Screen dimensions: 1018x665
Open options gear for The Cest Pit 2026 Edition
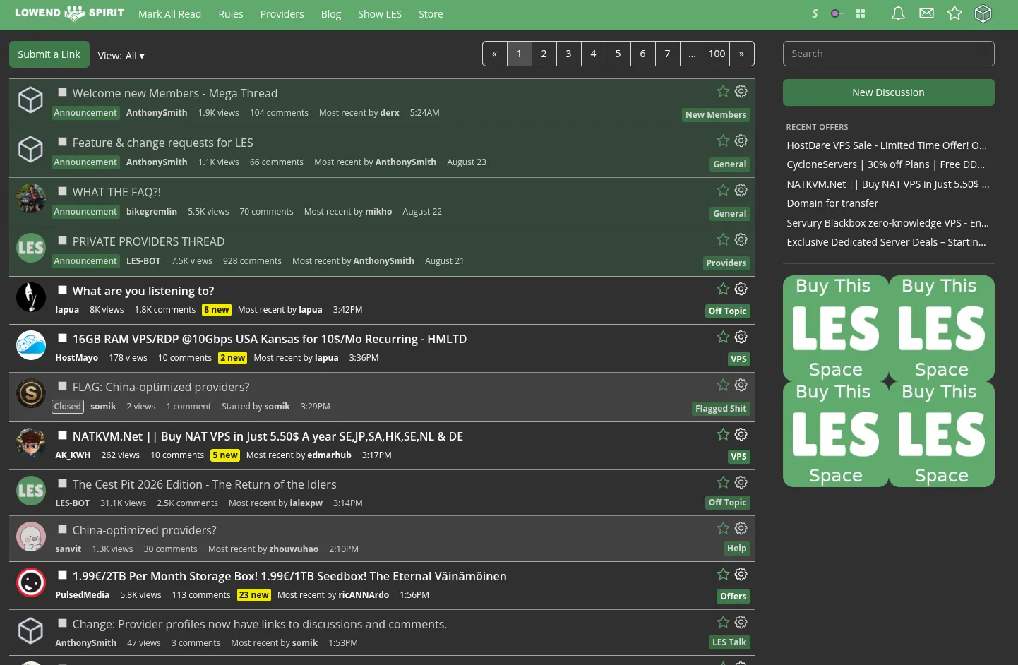click(x=741, y=482)
